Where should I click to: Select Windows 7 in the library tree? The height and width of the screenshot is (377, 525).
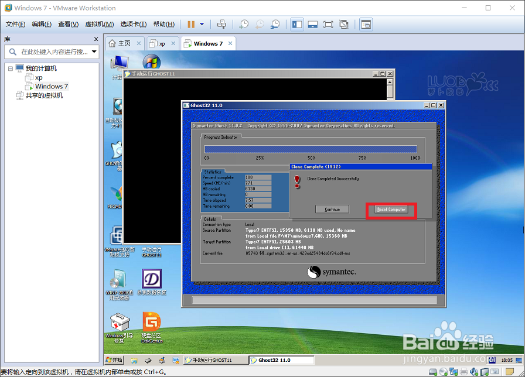pyautogui.click(x=52, y=86)
